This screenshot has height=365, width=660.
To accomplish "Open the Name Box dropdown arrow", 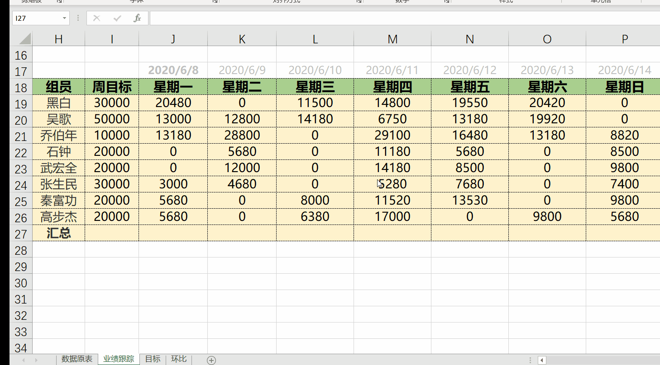I will (64, 18).
